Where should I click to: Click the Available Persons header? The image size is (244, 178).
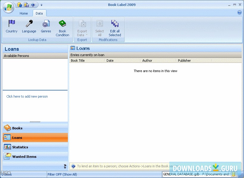pyautogui.click(x=35, y=56)
